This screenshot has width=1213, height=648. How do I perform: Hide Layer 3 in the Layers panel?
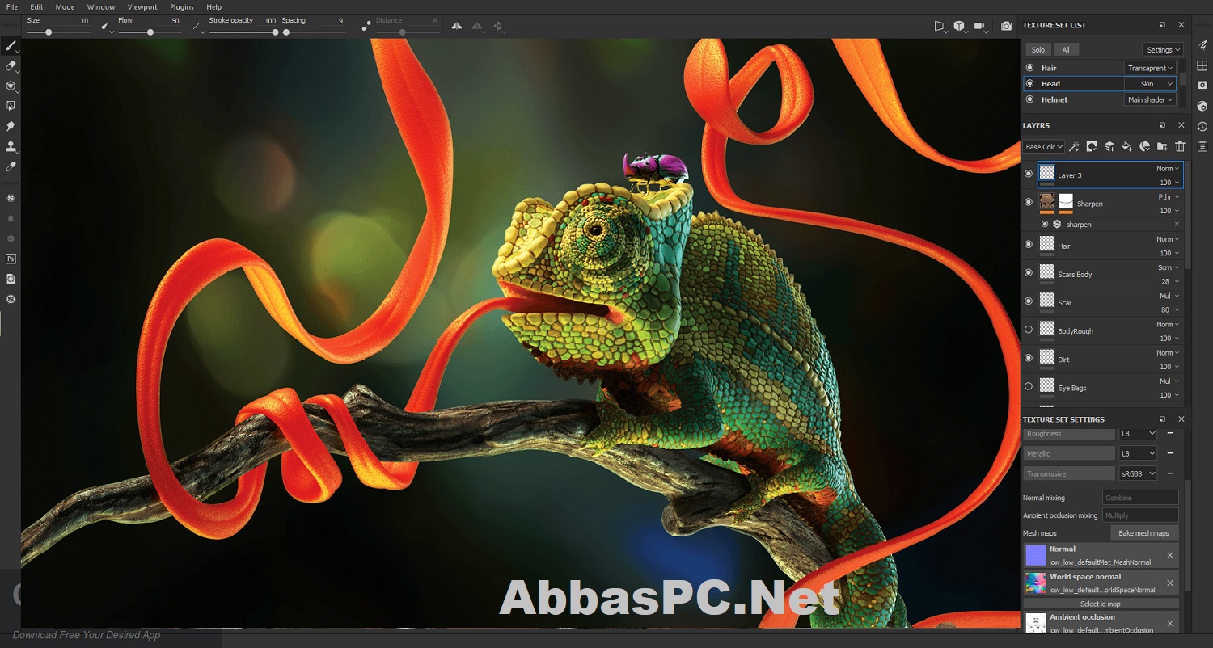[1029, 174]
